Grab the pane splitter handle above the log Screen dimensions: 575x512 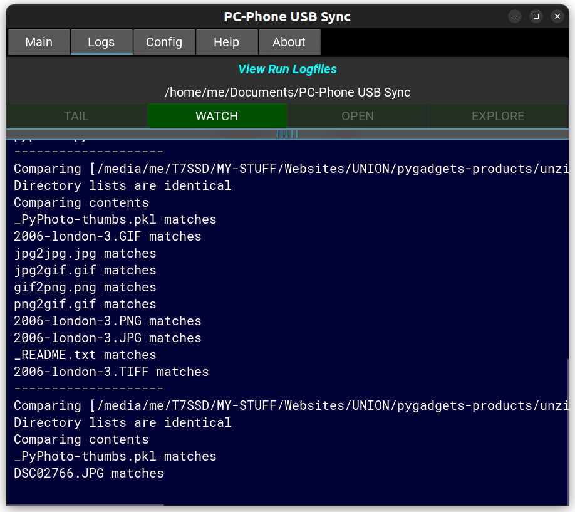[x=287, y=134]
